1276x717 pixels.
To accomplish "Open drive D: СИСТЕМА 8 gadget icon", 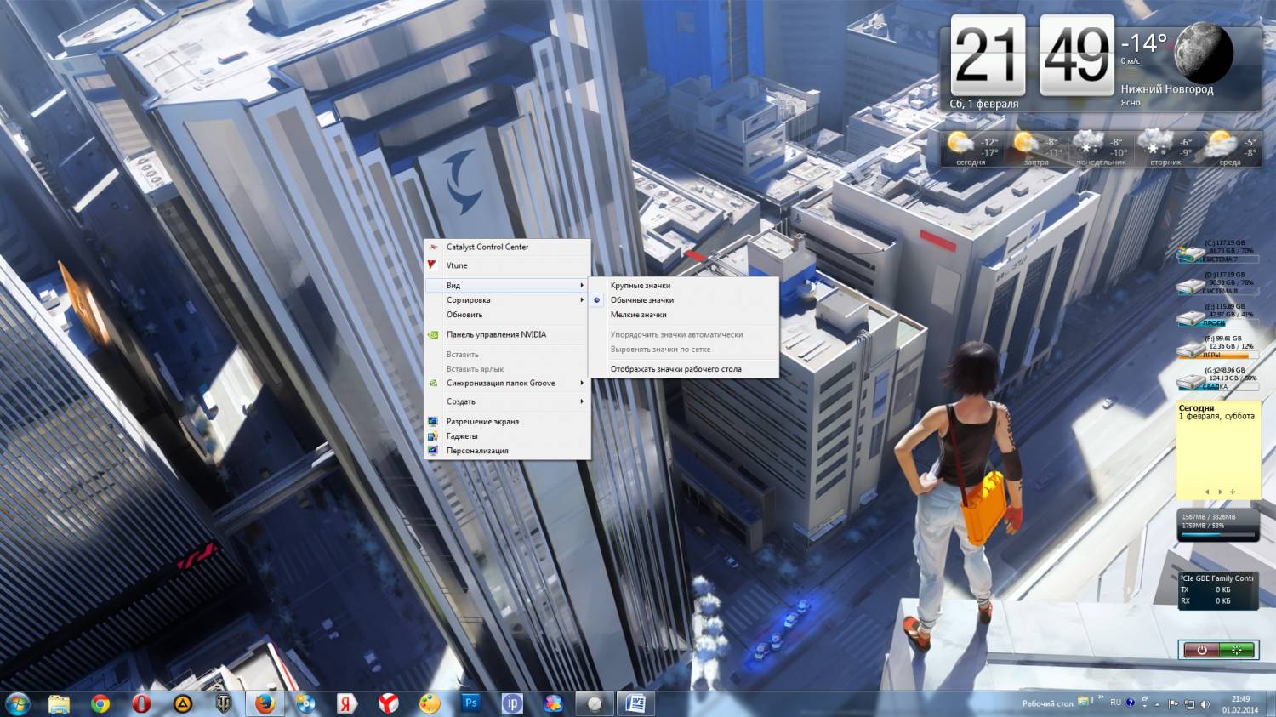I will tap(1189, 286).
